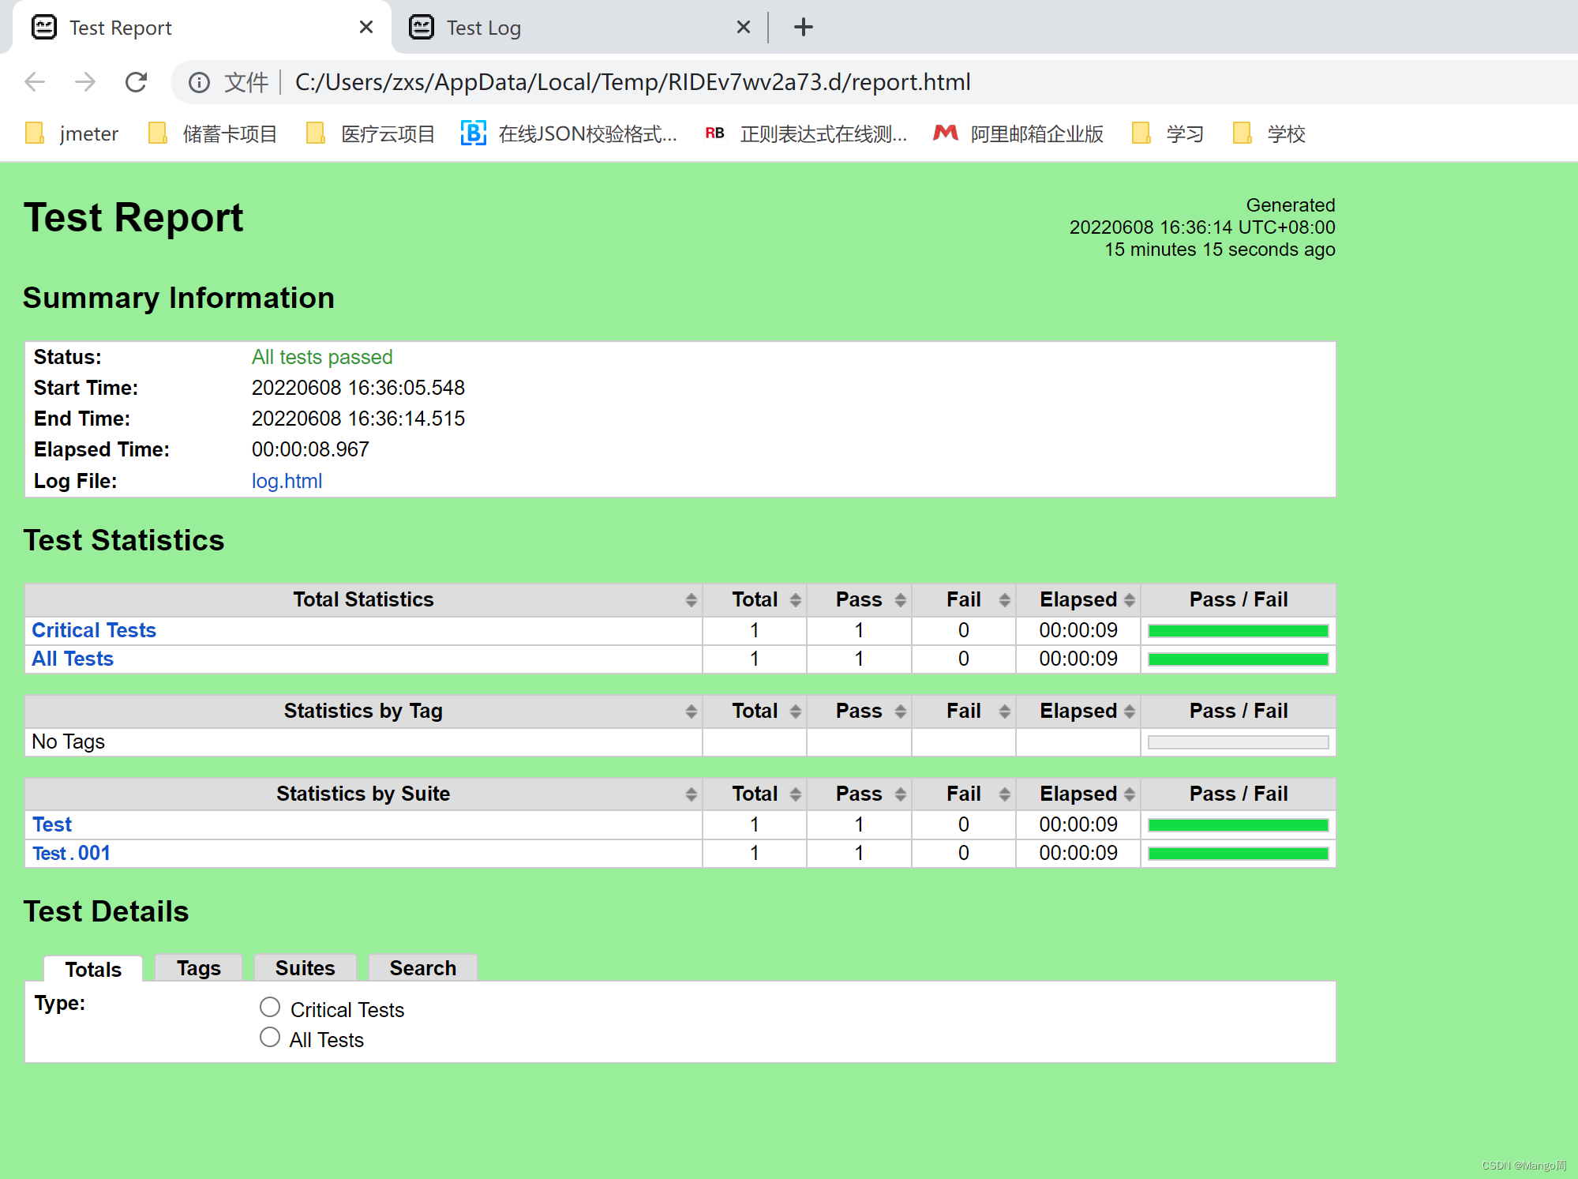Click the browser back arrow
Viewport: 1578px width, 1179px height.
pyautogui.click(x=35, y=82)
